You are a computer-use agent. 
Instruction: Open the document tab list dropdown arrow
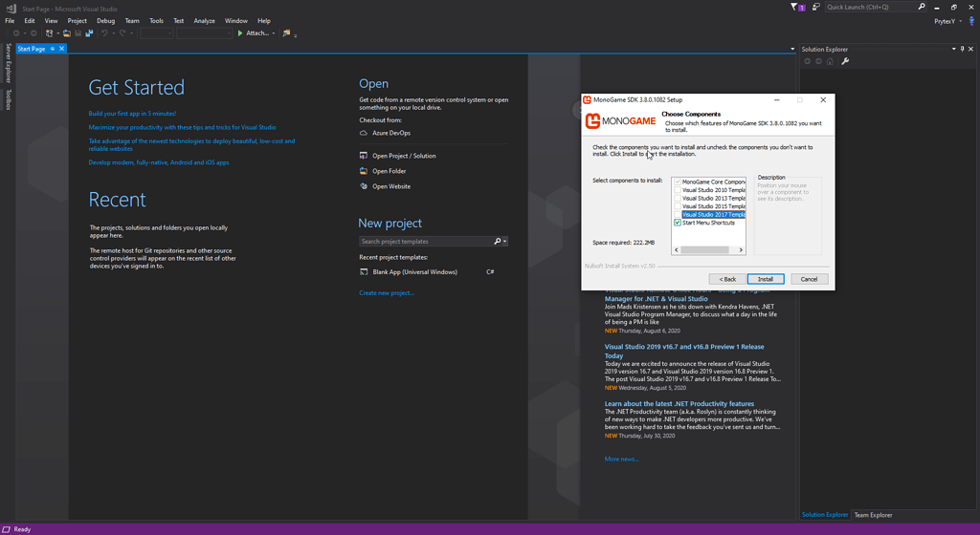pos(792,49)
